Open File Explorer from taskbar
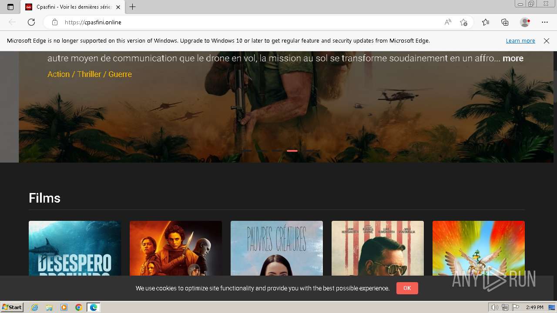The height and width of the screenshot is (313, 557). coord(49,307)
